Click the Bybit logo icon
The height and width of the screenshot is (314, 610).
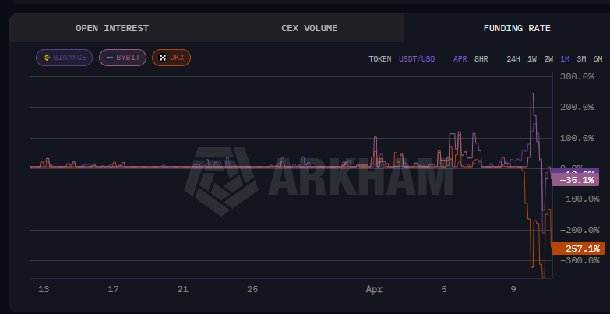tap(110, 58)
